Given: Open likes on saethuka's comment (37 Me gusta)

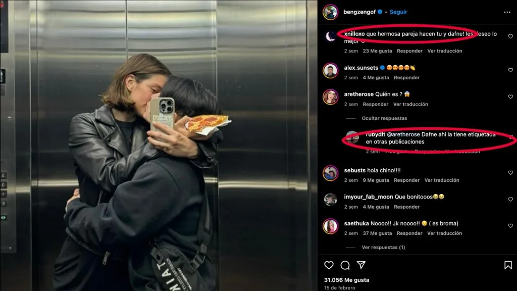Looking at the screenshot, I should coord(377,233).
